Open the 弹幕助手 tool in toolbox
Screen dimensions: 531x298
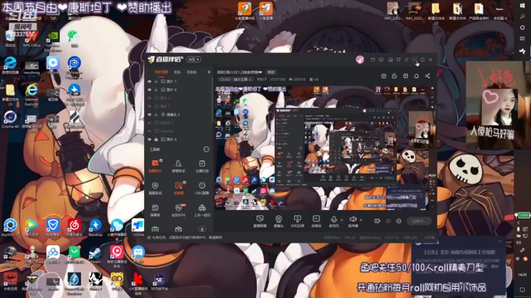(x=155, y=166)
